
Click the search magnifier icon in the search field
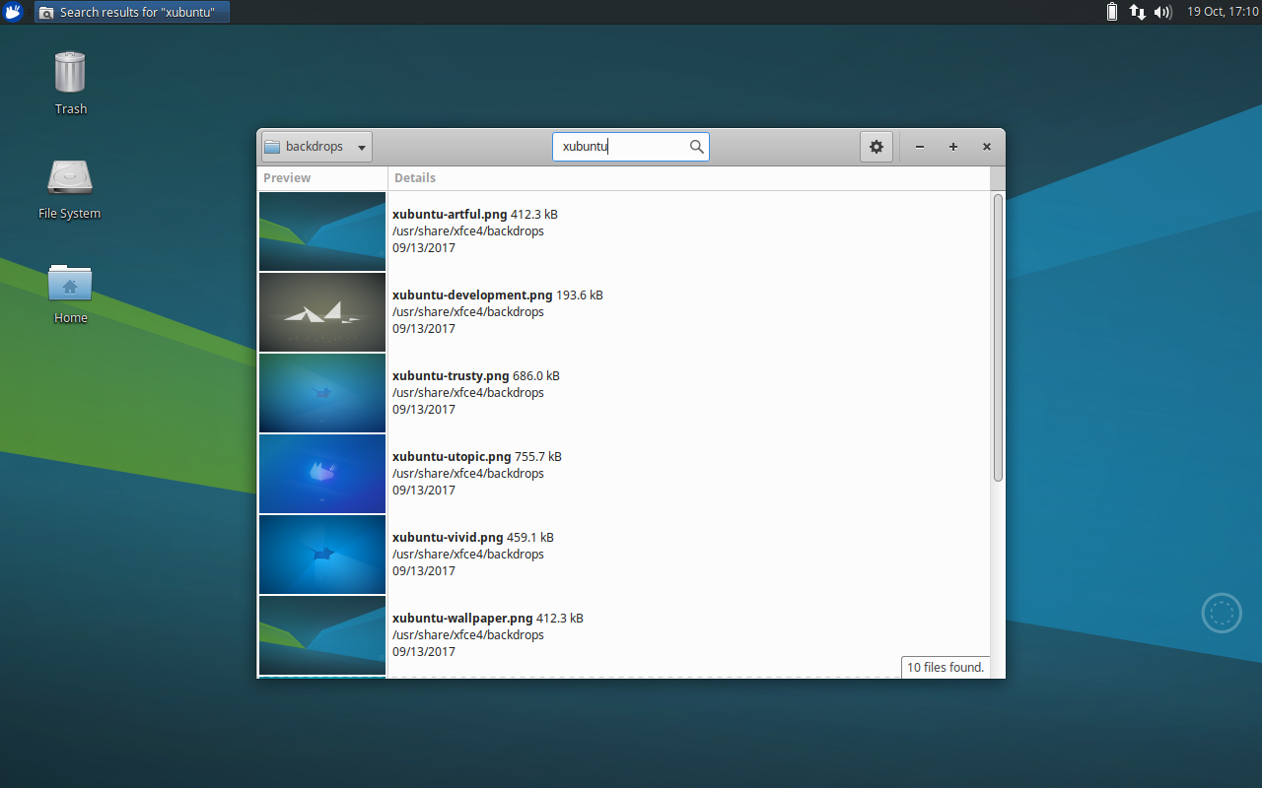tap(696, 146)
